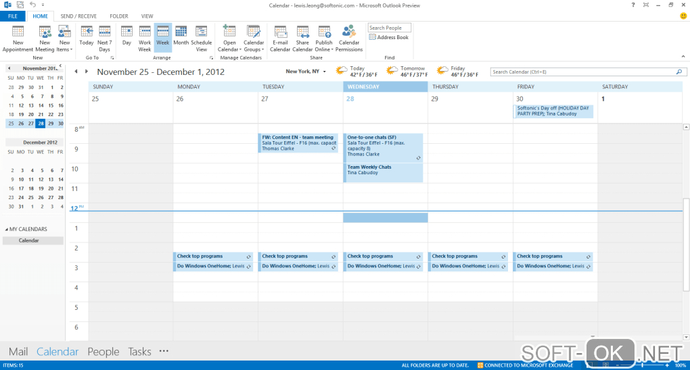Collapse the ribbon arrow
Viewport: 690px width, 370px height.
(683, 56)
